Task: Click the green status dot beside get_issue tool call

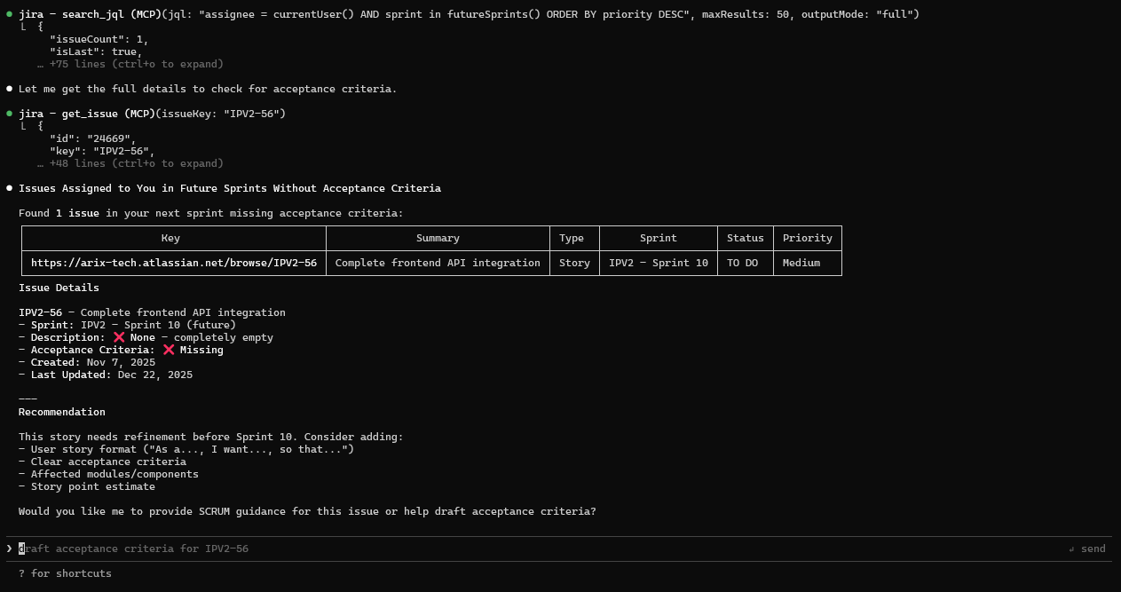Action: pos(9,113)
